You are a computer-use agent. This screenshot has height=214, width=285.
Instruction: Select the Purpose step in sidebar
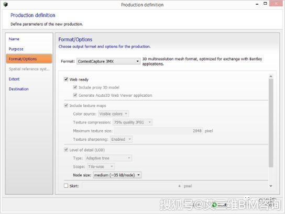pos(16,49)
